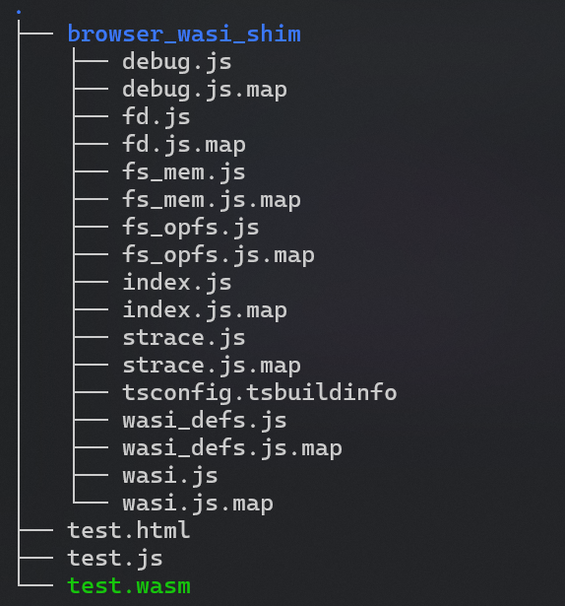This screenshot has height=606, width=565.
Task: Click the tsconfig.tsbuildinfo entry
Action: 260,393
